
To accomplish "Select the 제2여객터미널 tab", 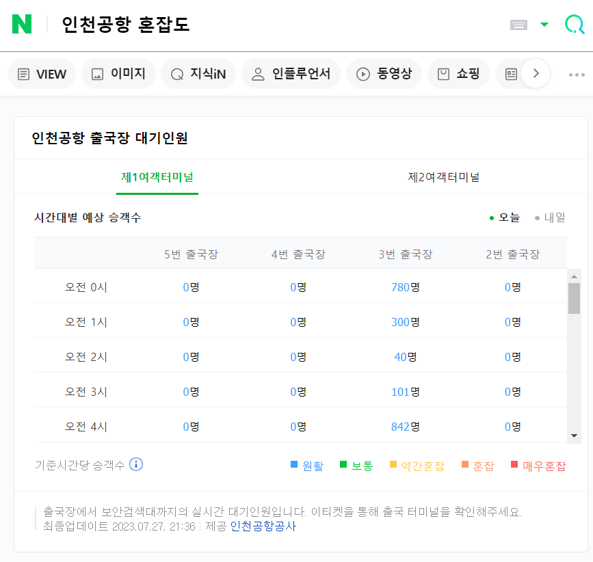I will pyautogui.click(x=444, y=177).
